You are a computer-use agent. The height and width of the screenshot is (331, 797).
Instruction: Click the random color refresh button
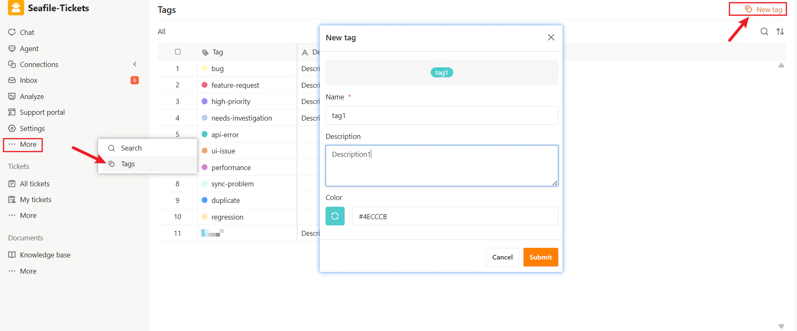tap(335, 216)
